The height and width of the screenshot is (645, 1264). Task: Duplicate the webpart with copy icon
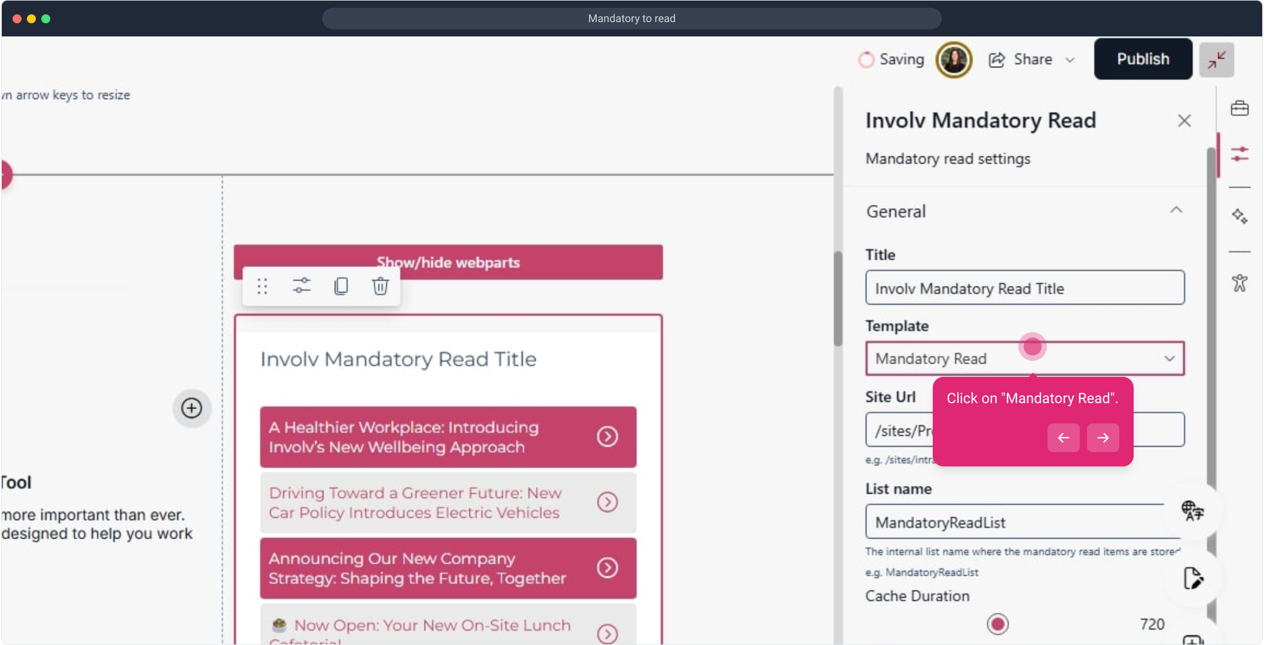(x=341, y=286)
